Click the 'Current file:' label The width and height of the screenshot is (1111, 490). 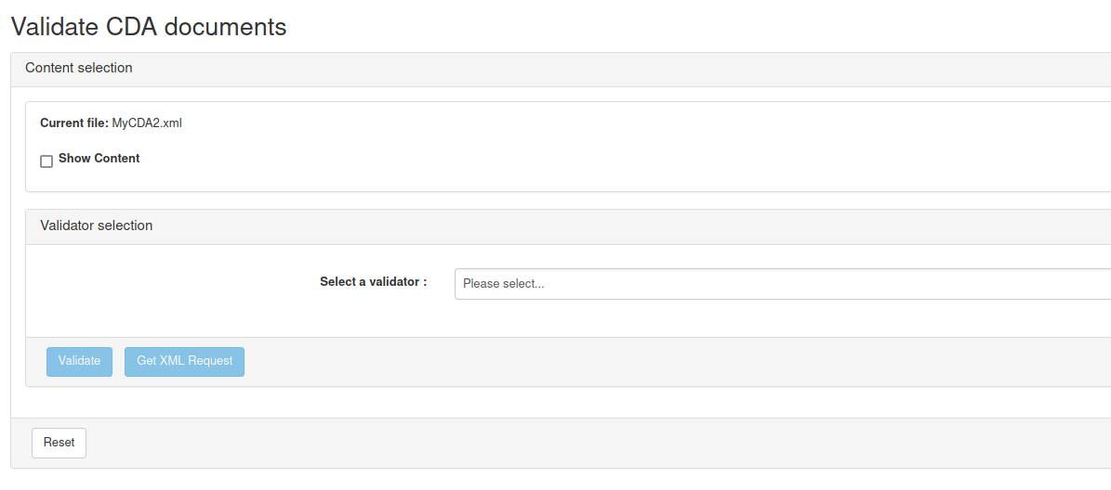pyautogui.click(x=74, y=123)
